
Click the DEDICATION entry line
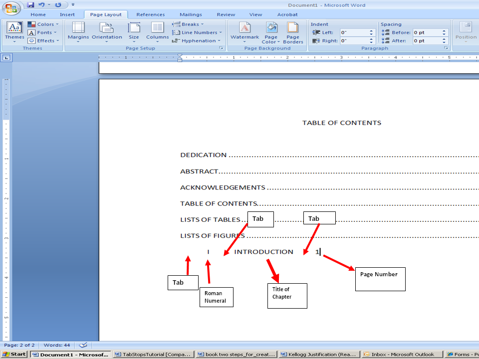[329, 155]
